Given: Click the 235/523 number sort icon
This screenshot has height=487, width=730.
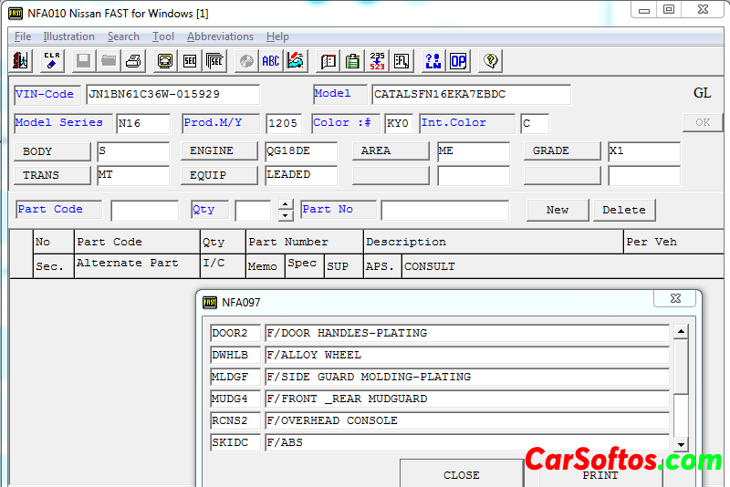Looking at the screenshot, I should [x=377, y=61].
